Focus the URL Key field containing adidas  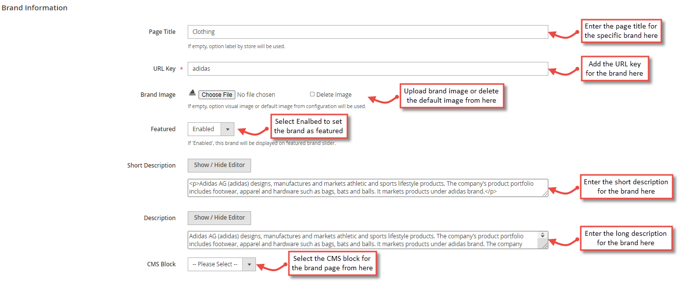(368, 69)
